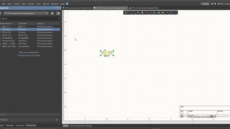This screenshot has width=230, height=129.
Task: Select the QRE1113 symbol on the schematic
Action: [x=107, y=53]
